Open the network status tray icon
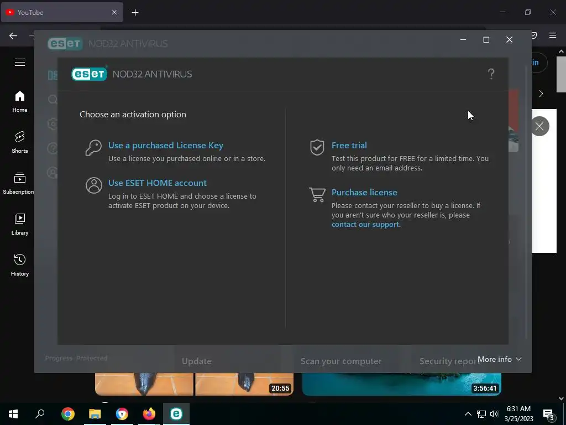Screen dimensions: 566x425 pyautogui.click(x=481, y=414)
